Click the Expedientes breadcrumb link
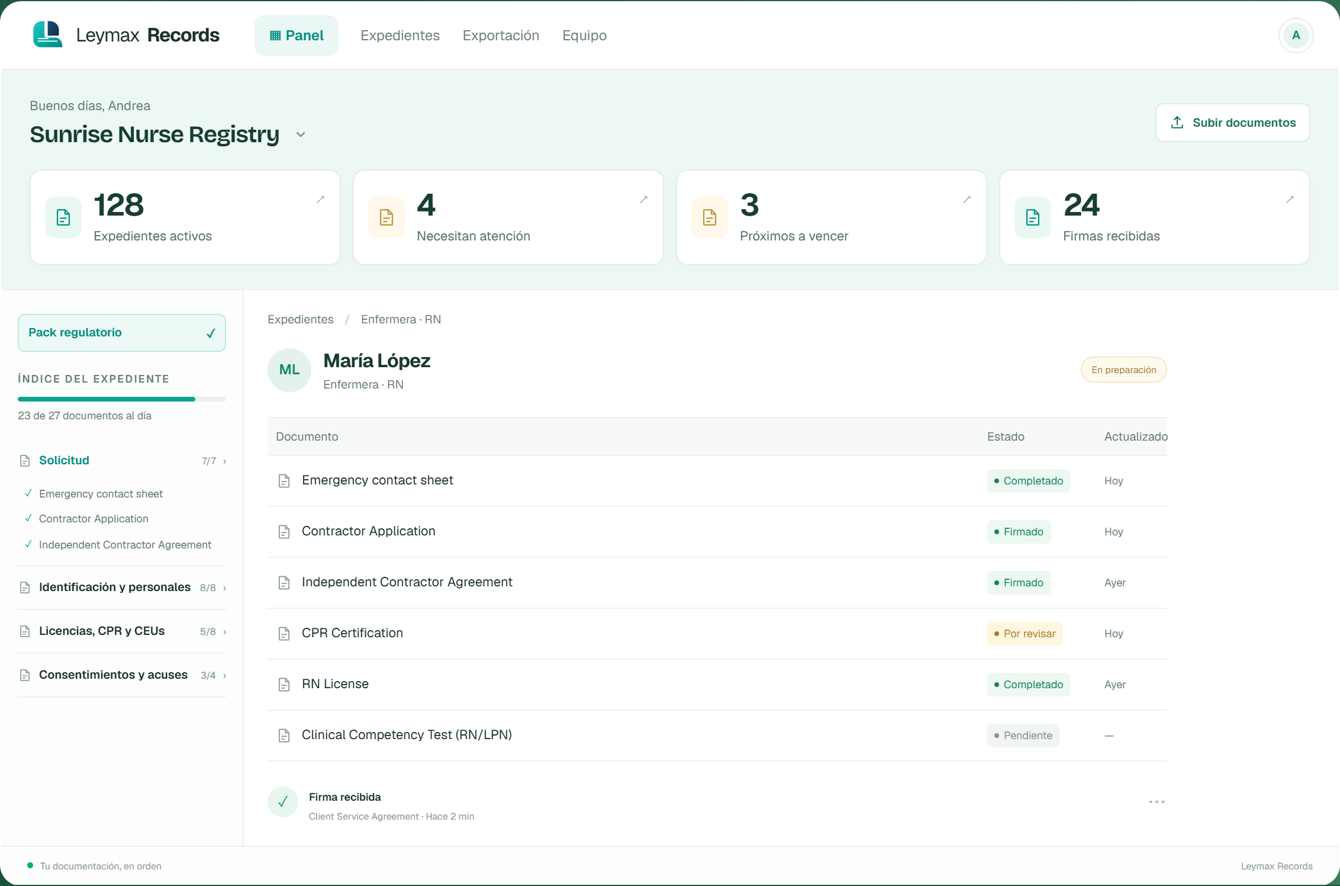The image size is (1340, 886). click(300, 319)
